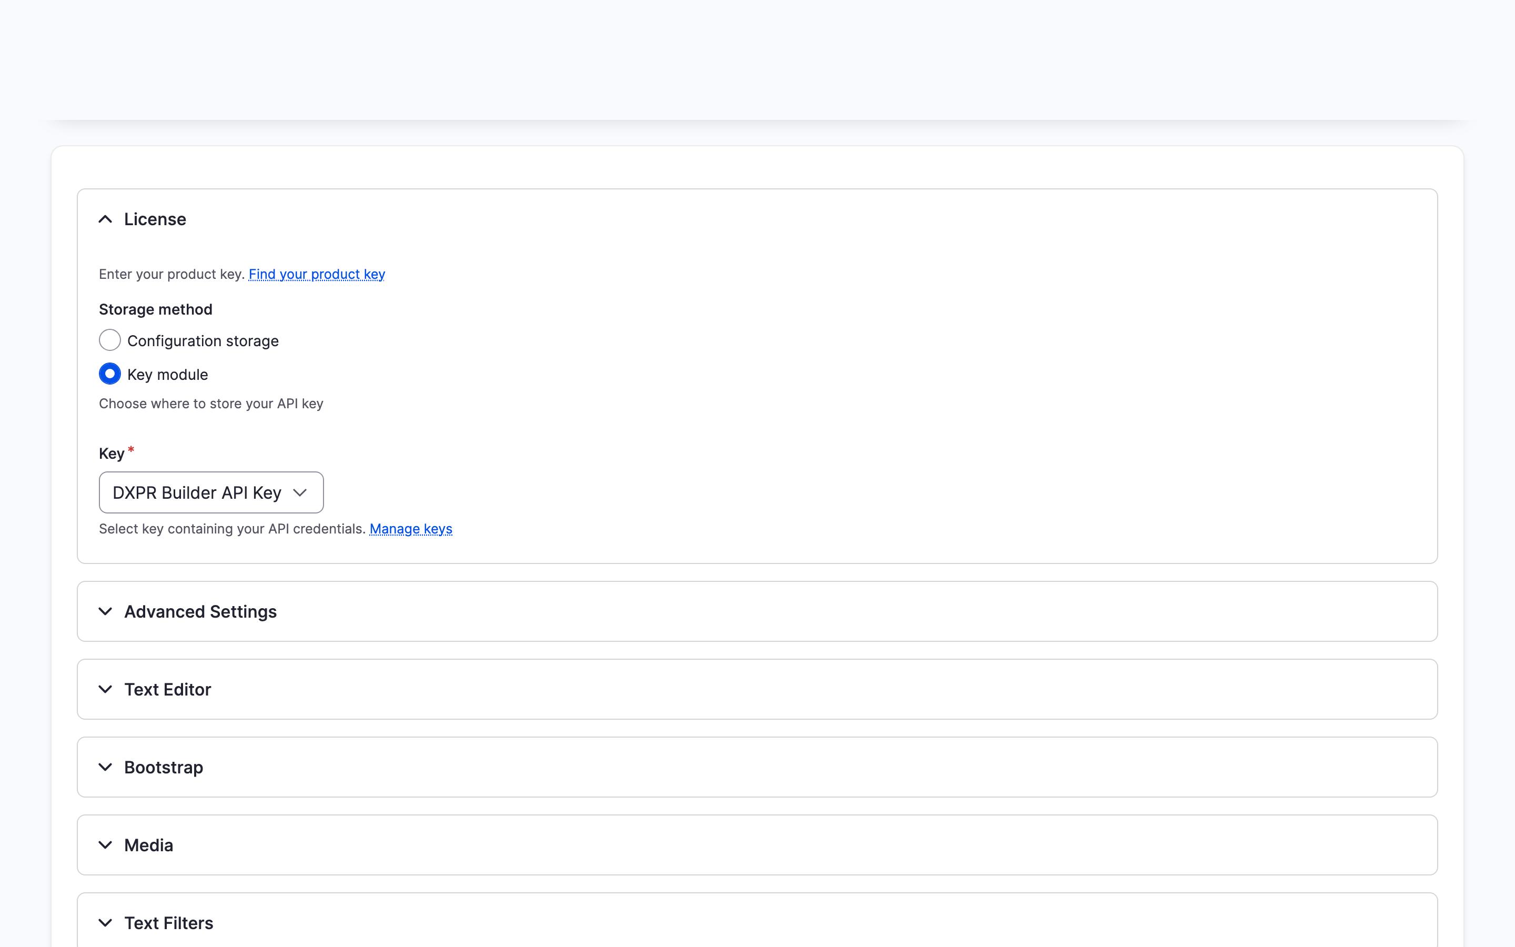This screenshot has width=1515, height=947.
Task: Select Configuration storage radio button
Action: 109,340
